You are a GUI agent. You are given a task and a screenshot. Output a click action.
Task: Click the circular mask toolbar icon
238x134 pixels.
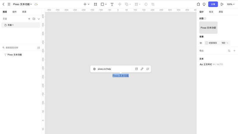point(146,4)
